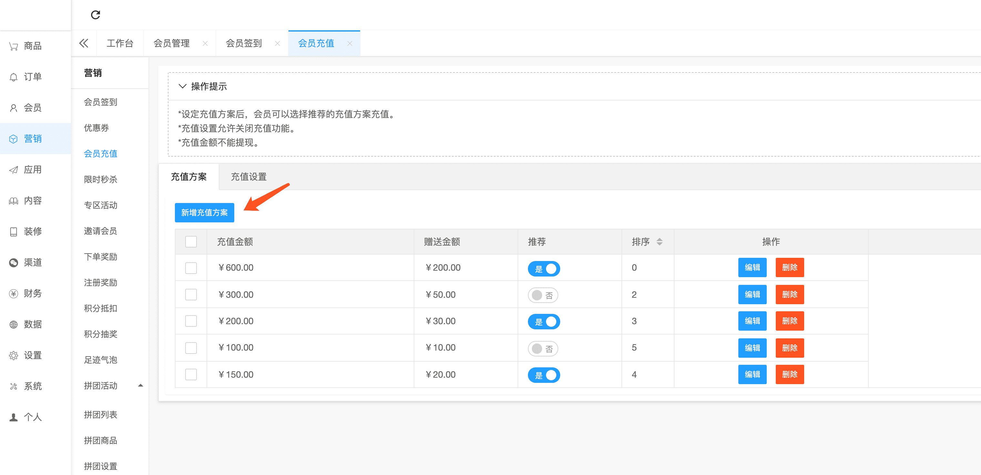Click the page refresh icon
981x475 pixels.
(x=95, y=15)
